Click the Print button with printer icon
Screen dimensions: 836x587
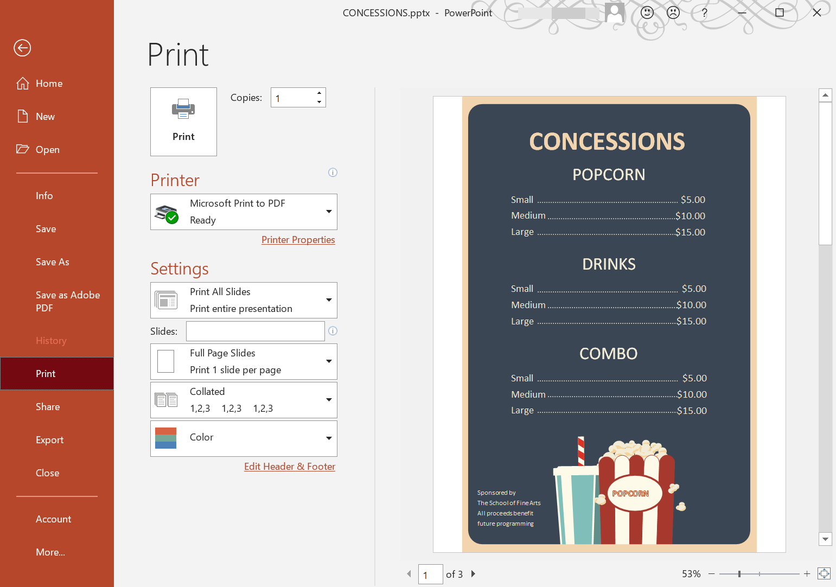[183, 121]
